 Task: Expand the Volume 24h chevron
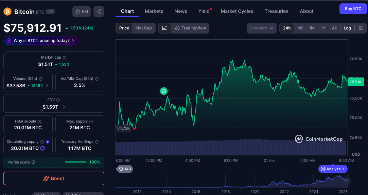pos(48,86)
